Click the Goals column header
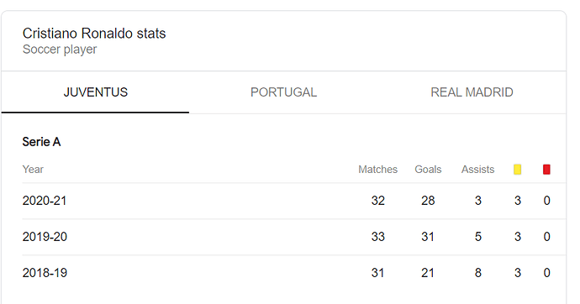 428,170
